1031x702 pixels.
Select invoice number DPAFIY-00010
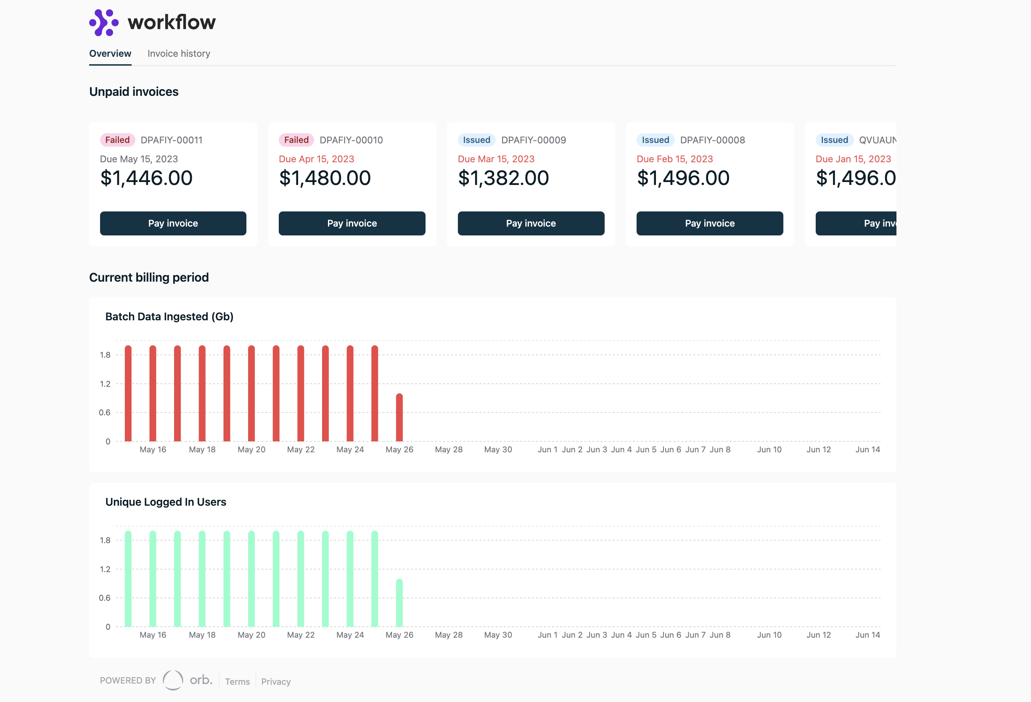point(352,140)
